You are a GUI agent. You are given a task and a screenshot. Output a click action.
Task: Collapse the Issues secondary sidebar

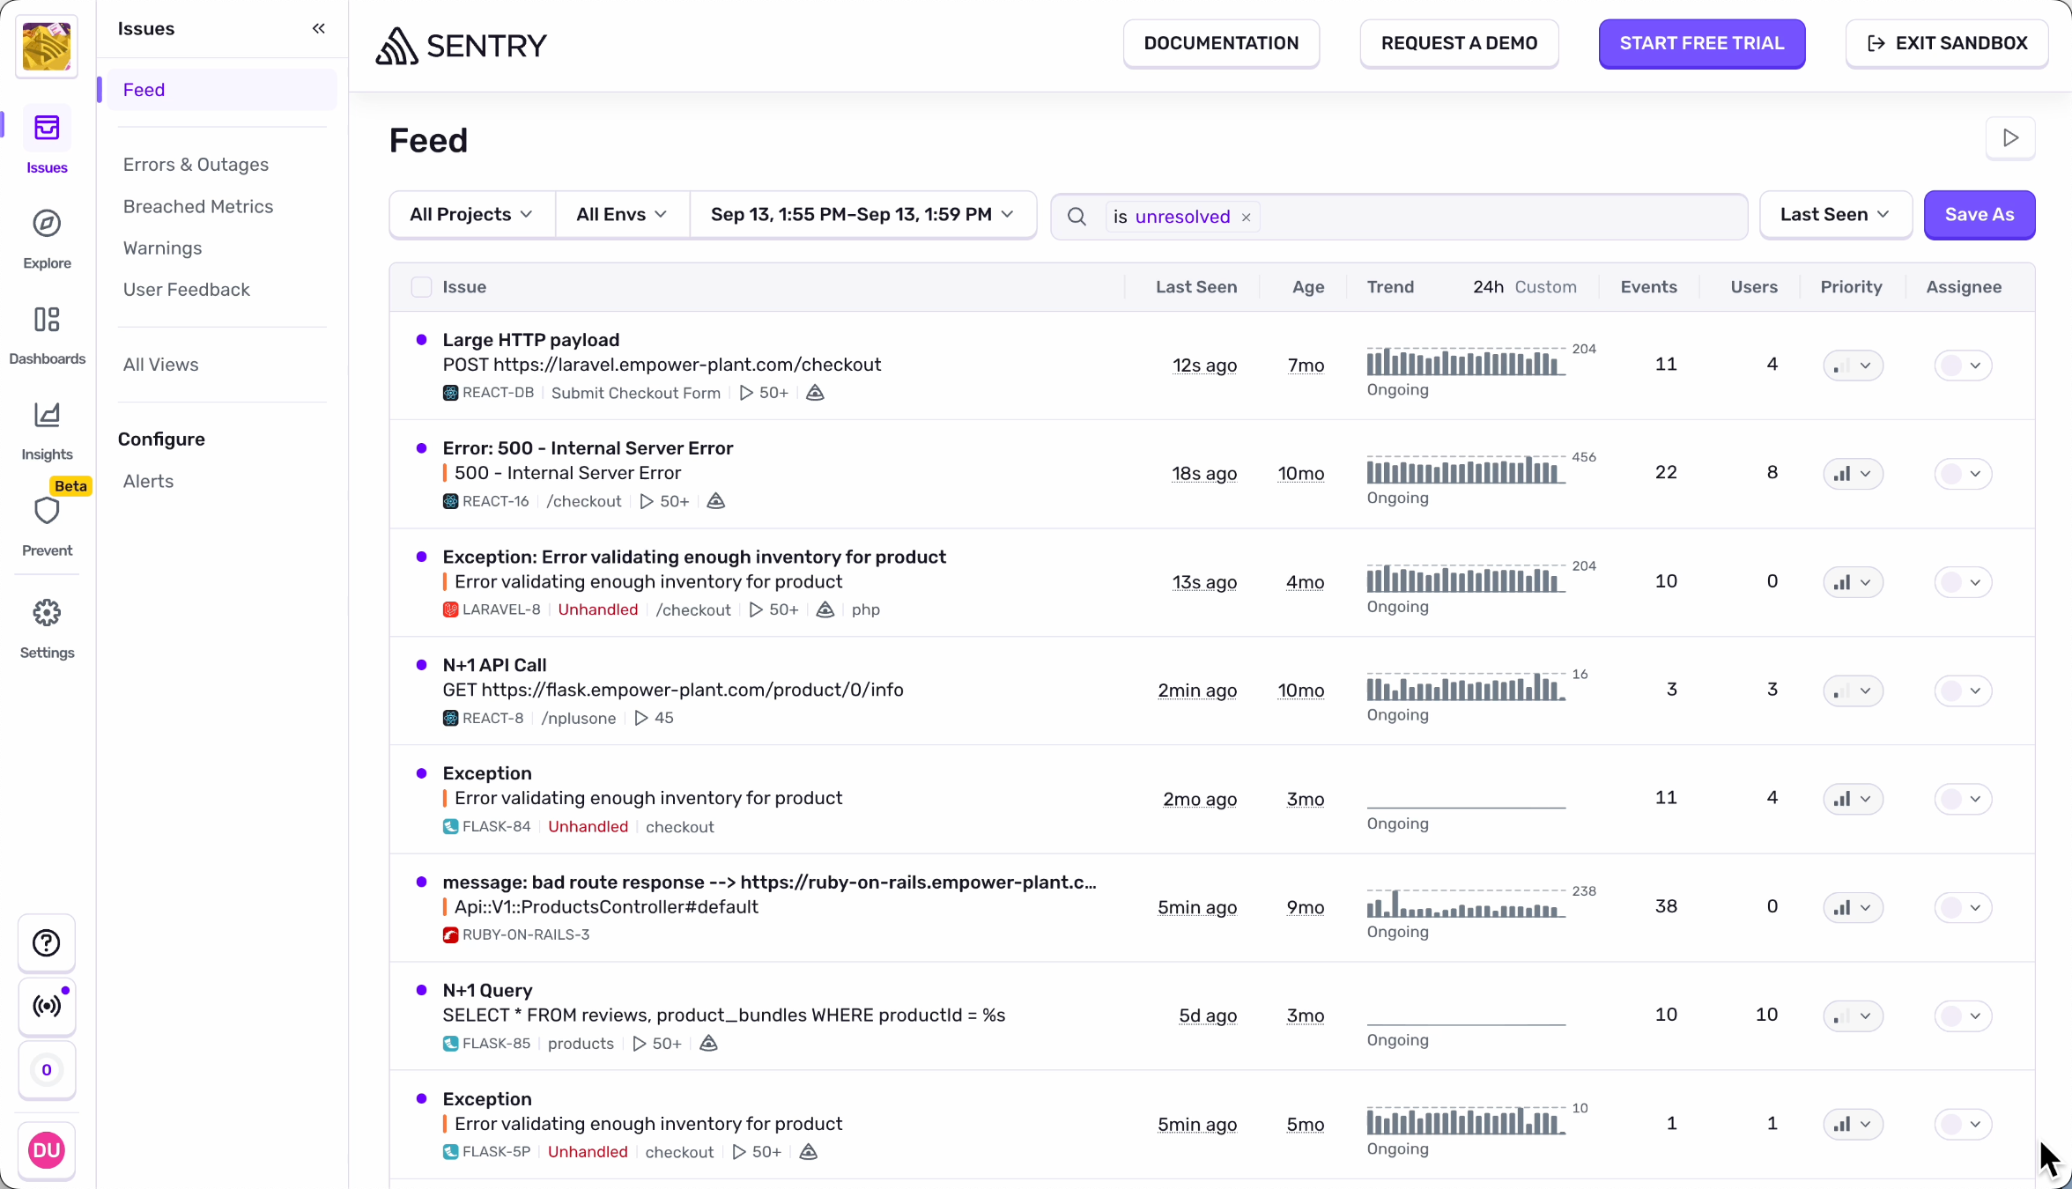click(x=319, y=29)
